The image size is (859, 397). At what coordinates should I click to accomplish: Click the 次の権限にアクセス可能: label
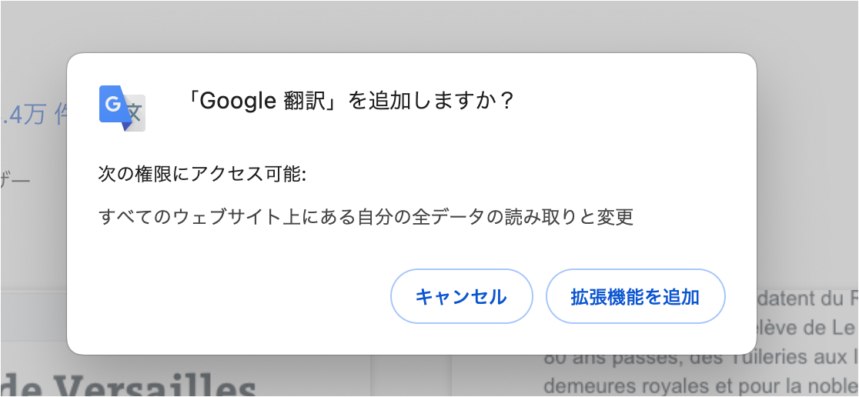(202, 175)
